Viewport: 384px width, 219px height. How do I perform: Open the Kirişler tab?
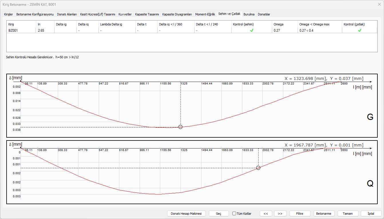pos(8,14)
